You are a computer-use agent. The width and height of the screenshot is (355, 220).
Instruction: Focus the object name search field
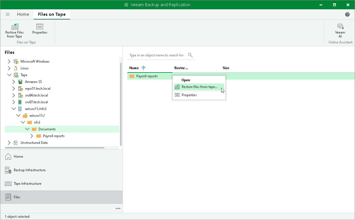pyautogui.click(x=157, y=55)
